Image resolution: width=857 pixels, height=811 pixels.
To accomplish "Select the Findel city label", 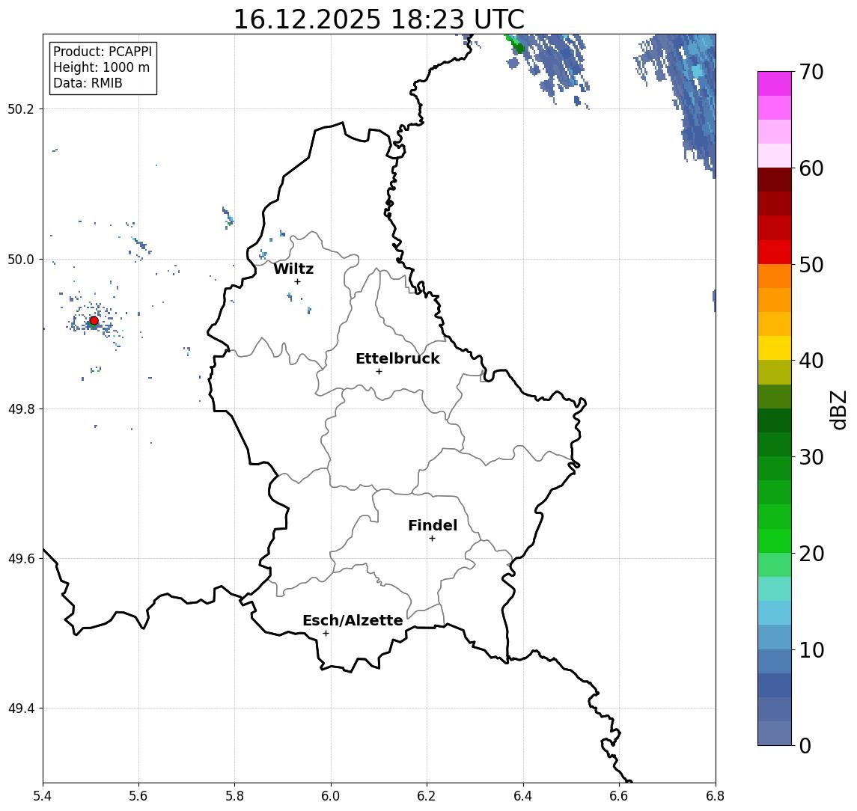I will pyautogui.click(x=433, y=525).
